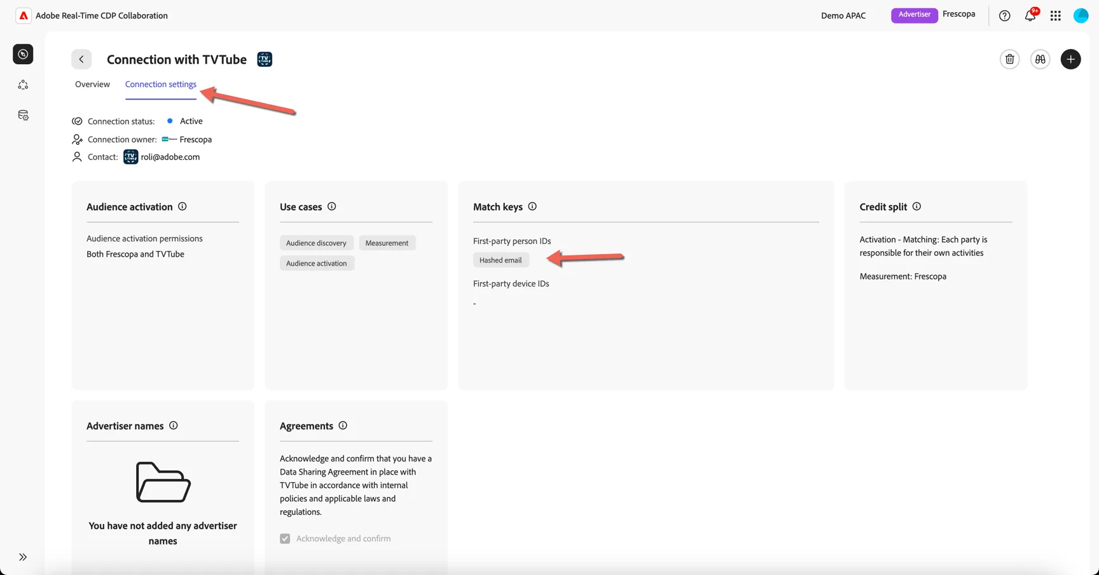Click the Measurement tag
This screenshot has height=575, width=1099.
pos(387,243)
